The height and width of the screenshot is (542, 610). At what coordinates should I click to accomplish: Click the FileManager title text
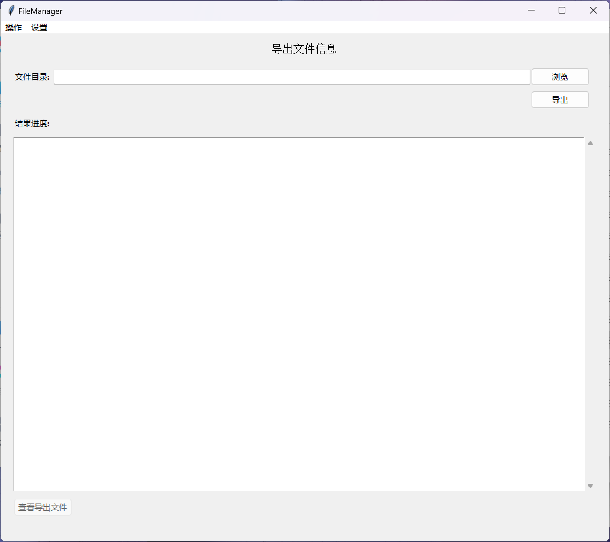pyautogui.click(x=40, y=11)
